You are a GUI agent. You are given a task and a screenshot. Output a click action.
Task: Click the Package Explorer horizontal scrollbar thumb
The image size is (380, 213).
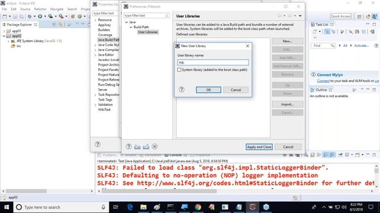pyautogui.click(x=26, y=191)
